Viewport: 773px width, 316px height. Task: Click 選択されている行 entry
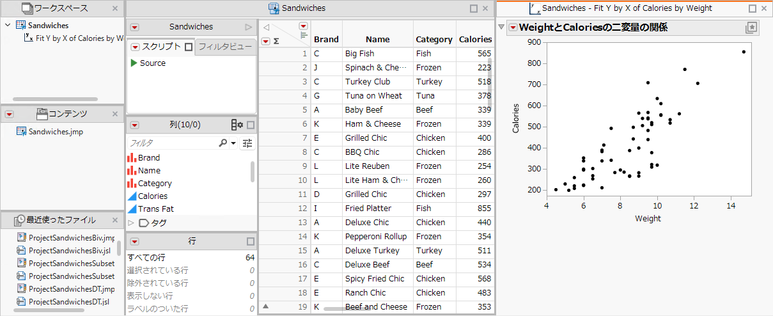pyautogui.click(x=191, y=270)
